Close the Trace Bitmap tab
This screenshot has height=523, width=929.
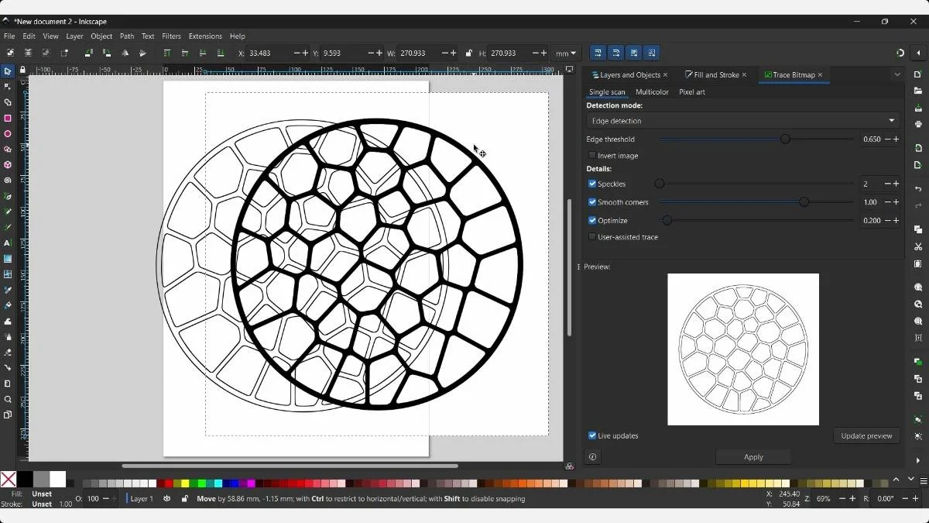coord(820,75)
